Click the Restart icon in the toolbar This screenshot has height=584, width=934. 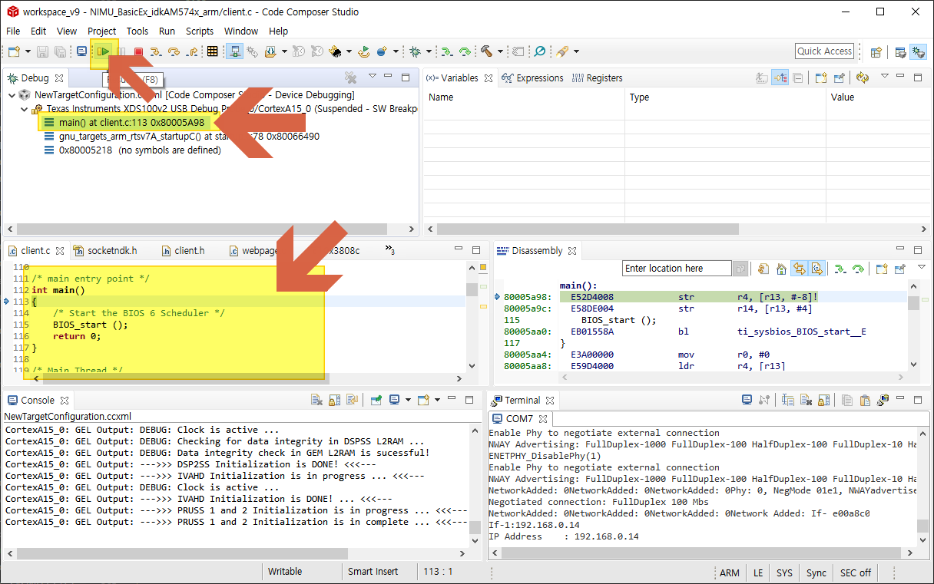click(x=365, y=51)
